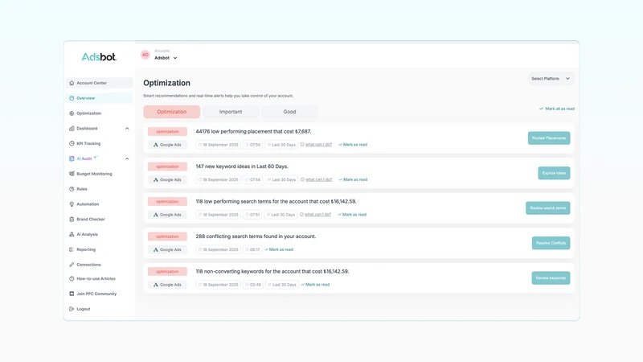Mark the 288 conflicting search terms alert as read
This screenshot has height=362, width=643.
pos(279,249)
